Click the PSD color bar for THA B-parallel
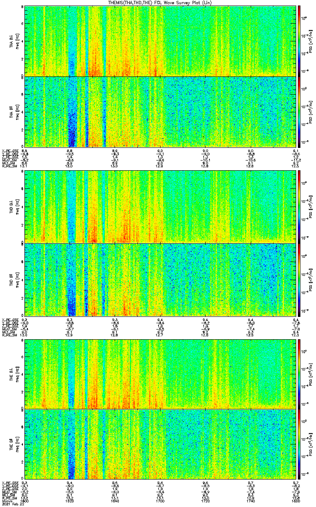The image size is (316, 507). (x=299, y=112)
